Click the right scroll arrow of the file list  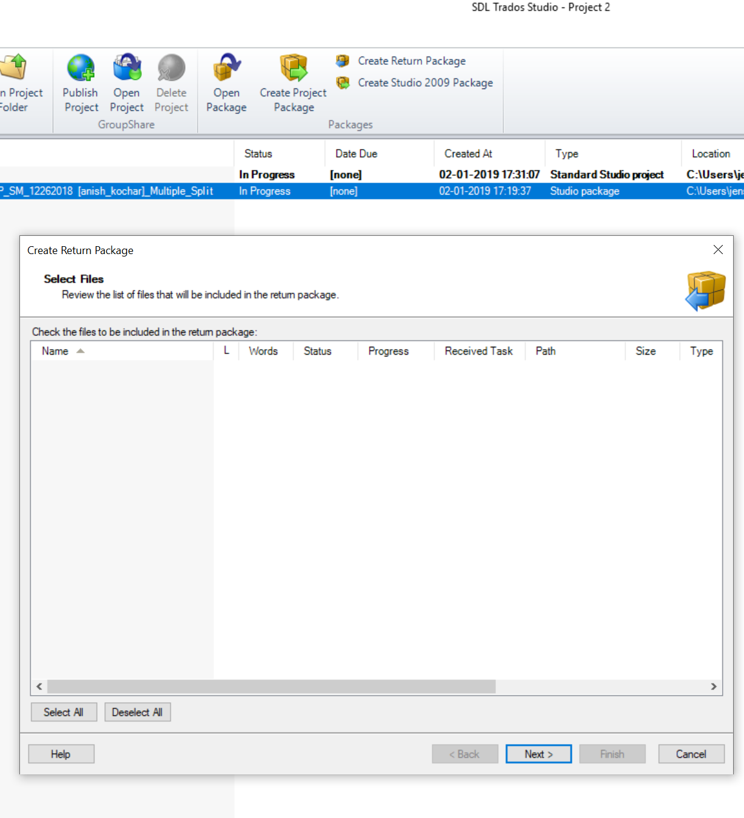coord(714,686)
